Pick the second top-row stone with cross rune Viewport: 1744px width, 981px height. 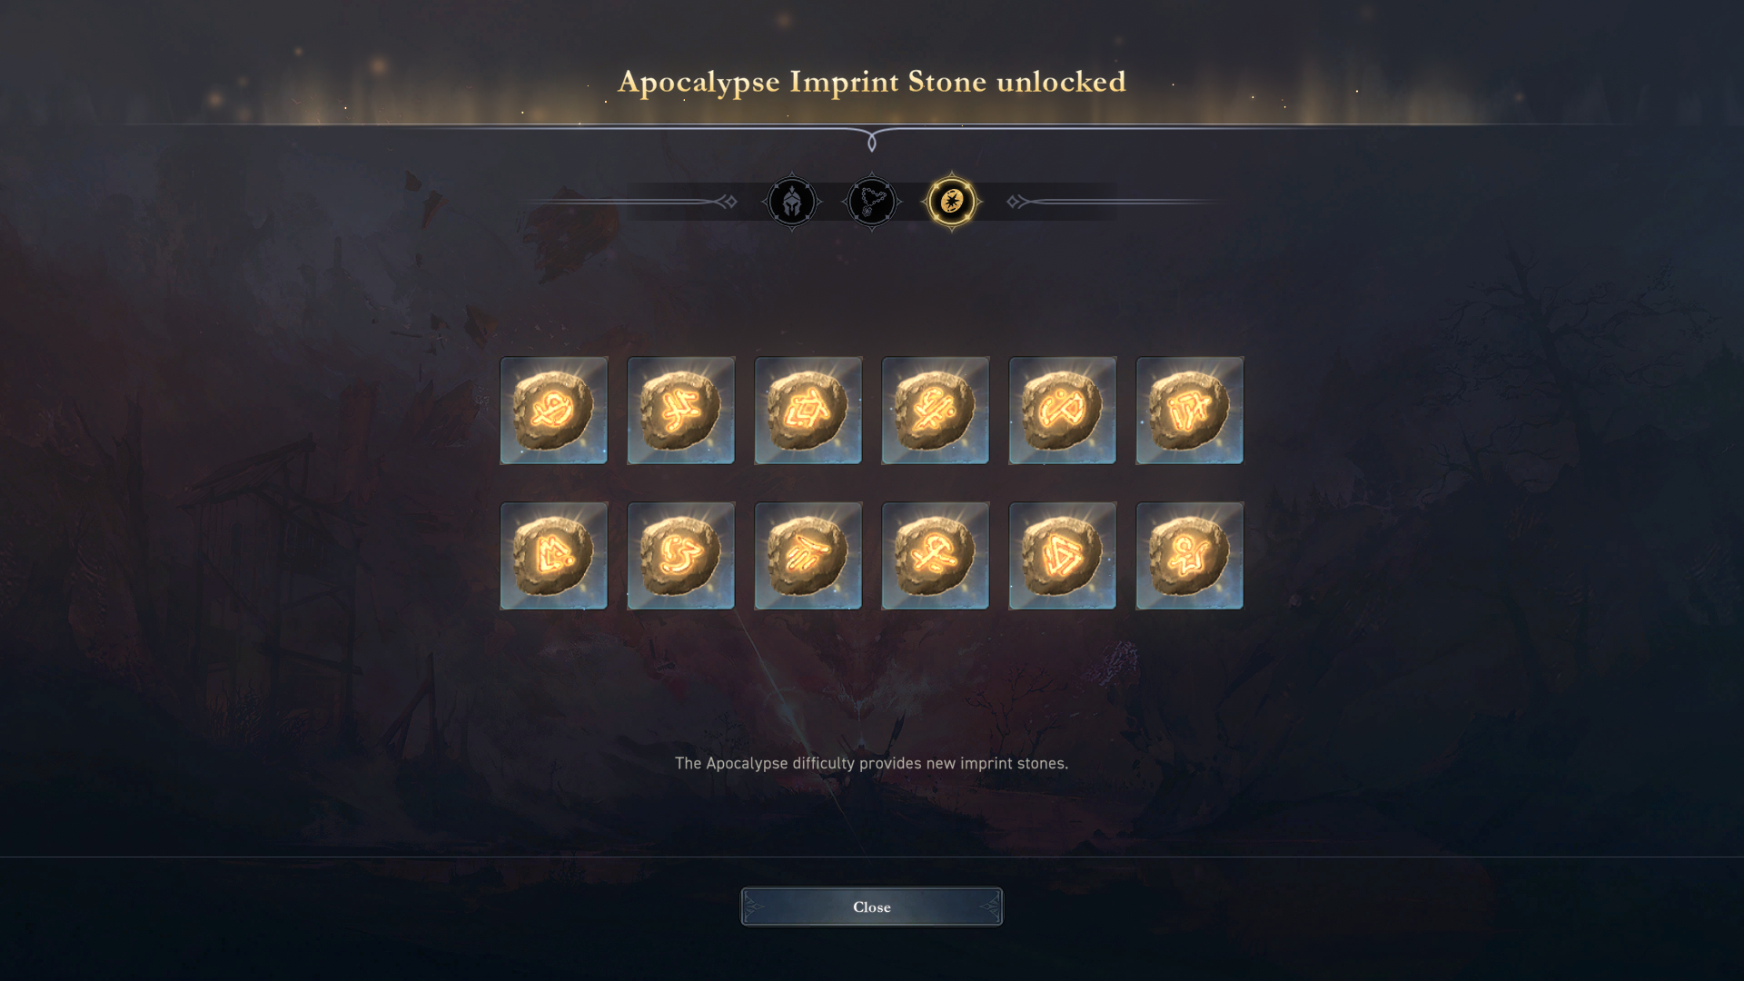pyautogui.click(x=681, y=411)
